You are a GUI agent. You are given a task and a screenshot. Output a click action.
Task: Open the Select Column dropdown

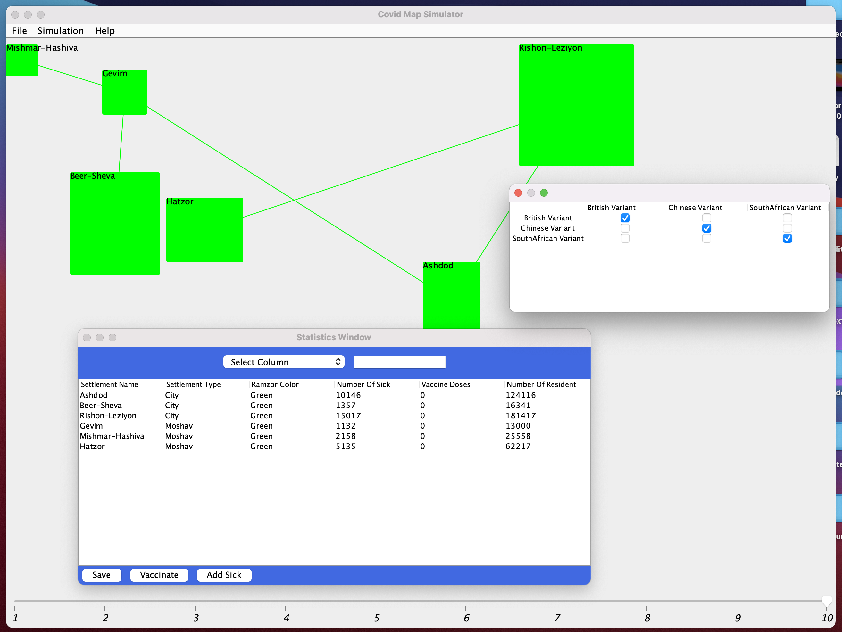284,362
